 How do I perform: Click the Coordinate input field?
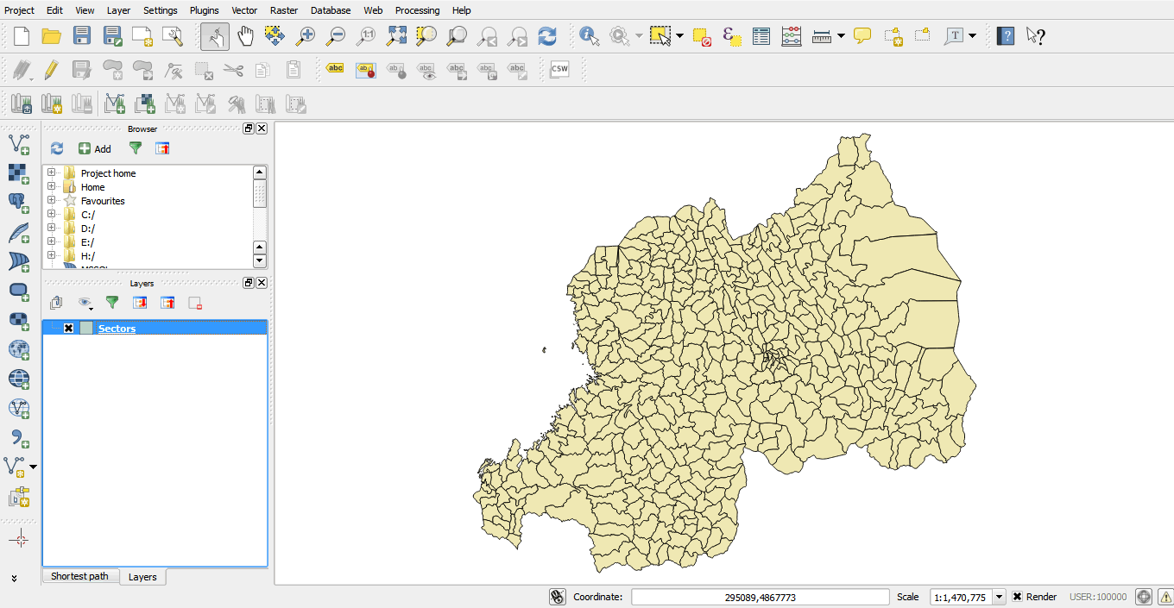click(x=760, y=597)
